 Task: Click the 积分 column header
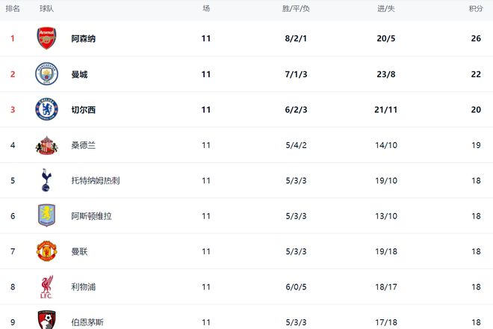point(475,8)
